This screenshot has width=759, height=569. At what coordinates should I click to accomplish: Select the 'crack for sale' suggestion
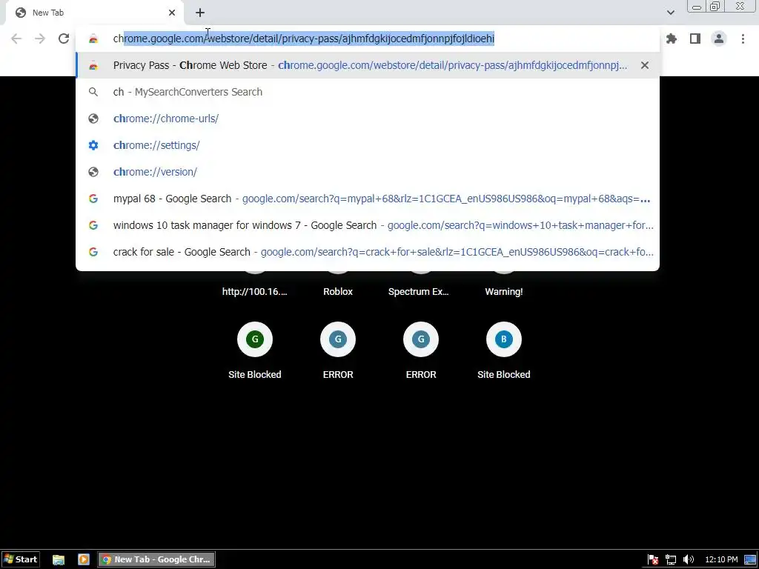pos(368,252)
